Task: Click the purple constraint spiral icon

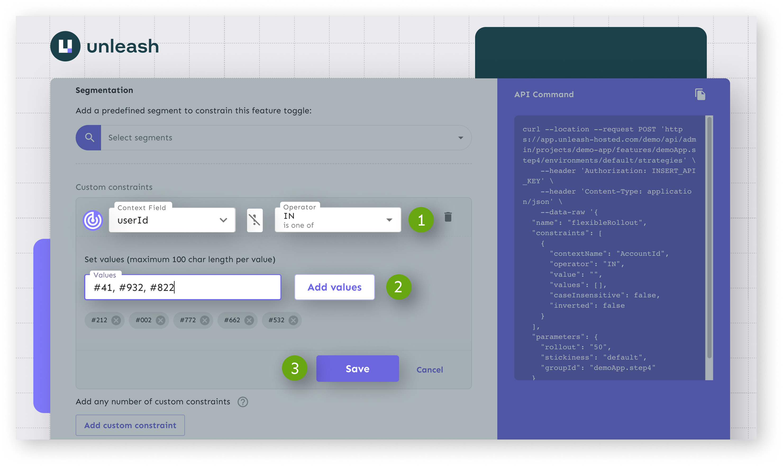Action: [x=93, y=220]
